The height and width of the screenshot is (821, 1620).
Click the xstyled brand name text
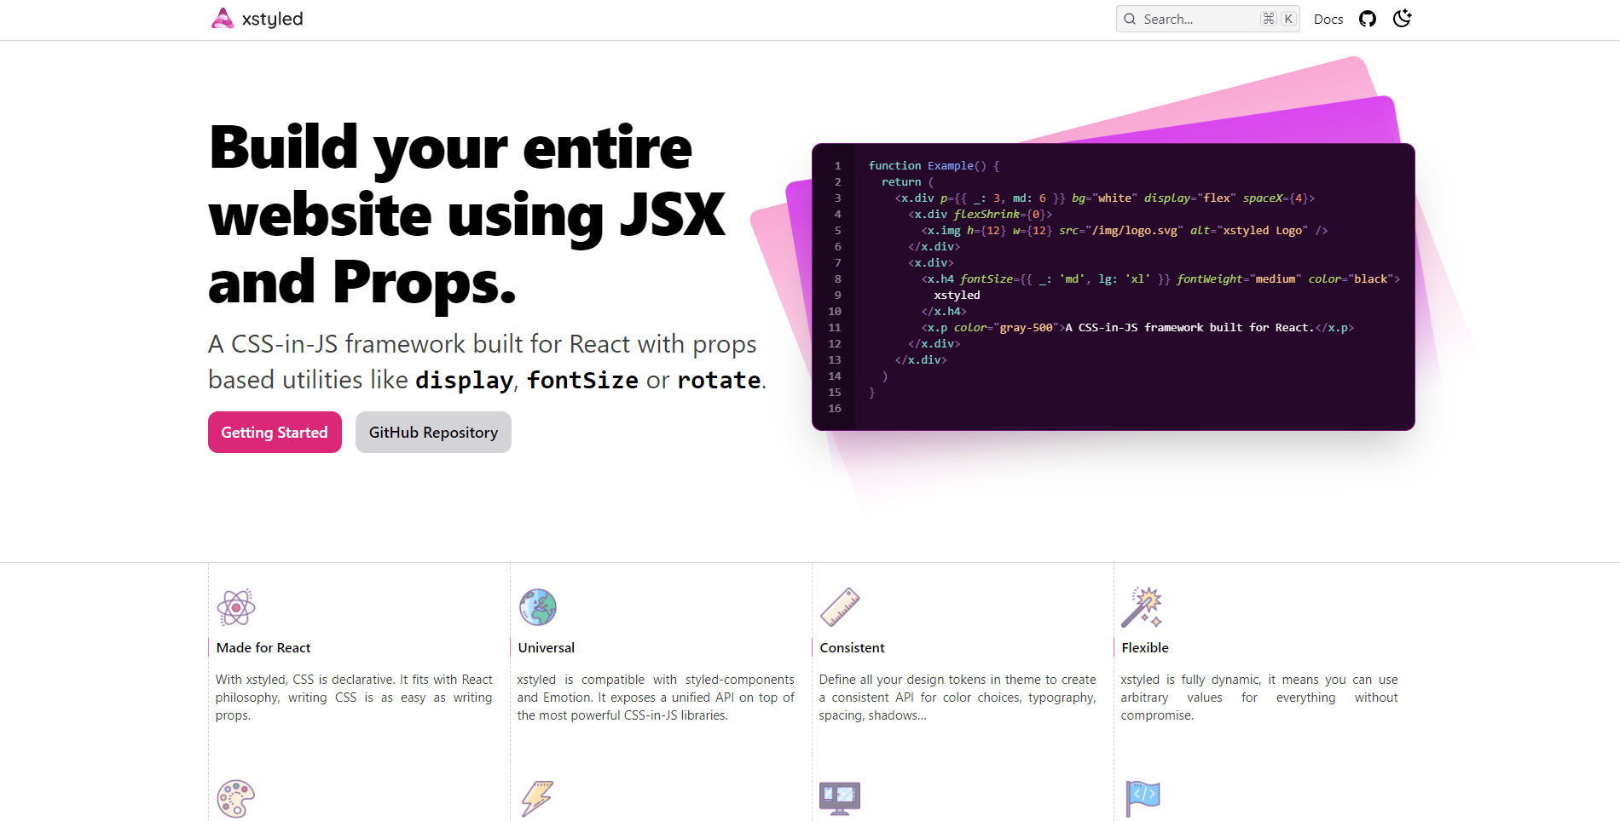pyautogui.click(x=272, y=19)
